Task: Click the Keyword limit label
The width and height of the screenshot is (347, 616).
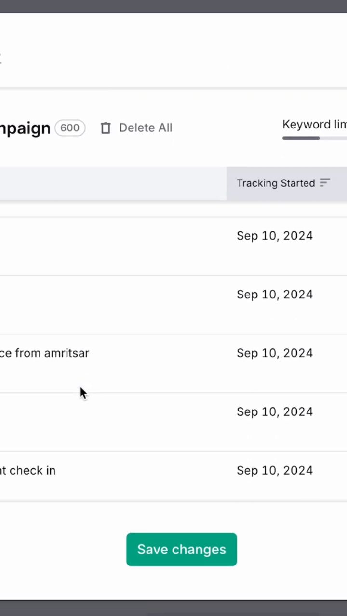Action: [x=314, y=125]
